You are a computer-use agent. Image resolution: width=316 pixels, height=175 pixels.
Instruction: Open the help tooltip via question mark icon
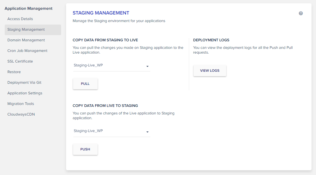pyautogui.click(x=301, y=13)
